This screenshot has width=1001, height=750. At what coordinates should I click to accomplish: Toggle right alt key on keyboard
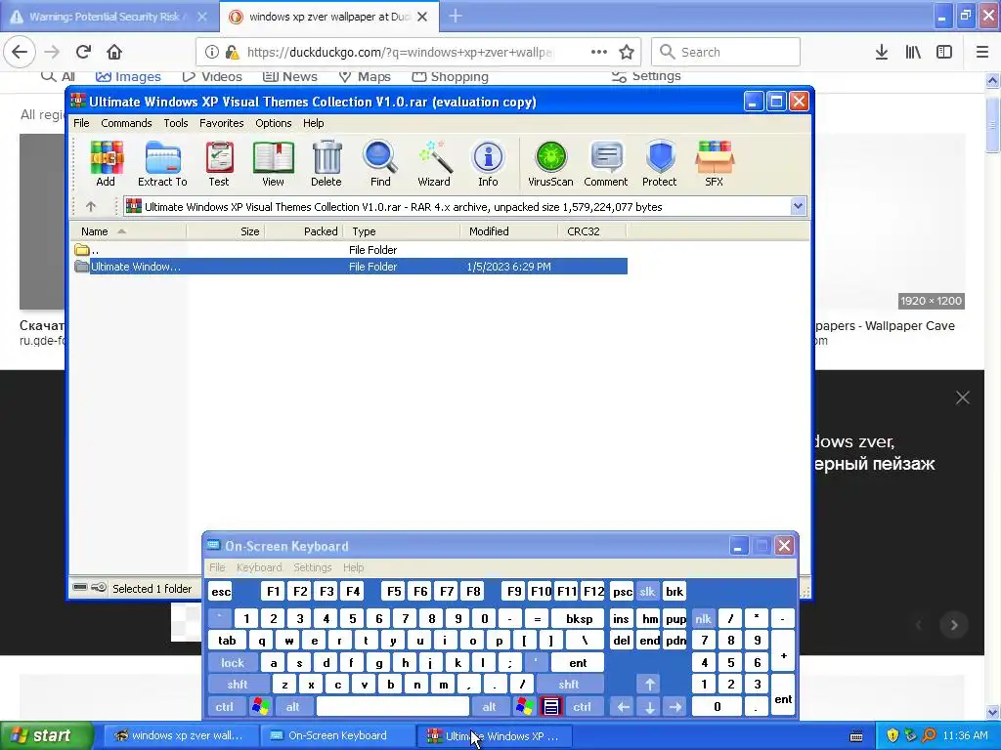pos(489,707)
